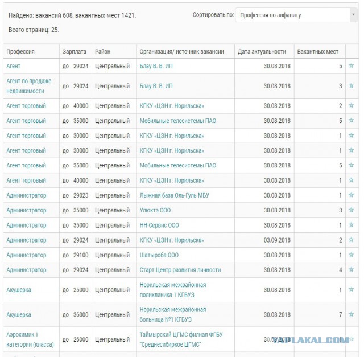The image size is (364, 357).
Task: Click the 'Профессия' column header
Action: [20, 52]
